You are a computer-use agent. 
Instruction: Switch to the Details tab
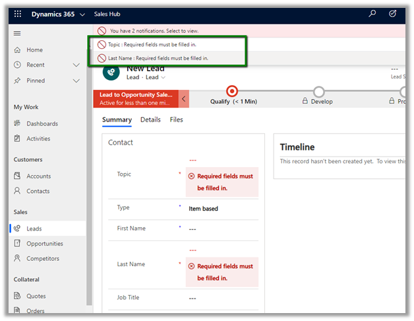150,120
